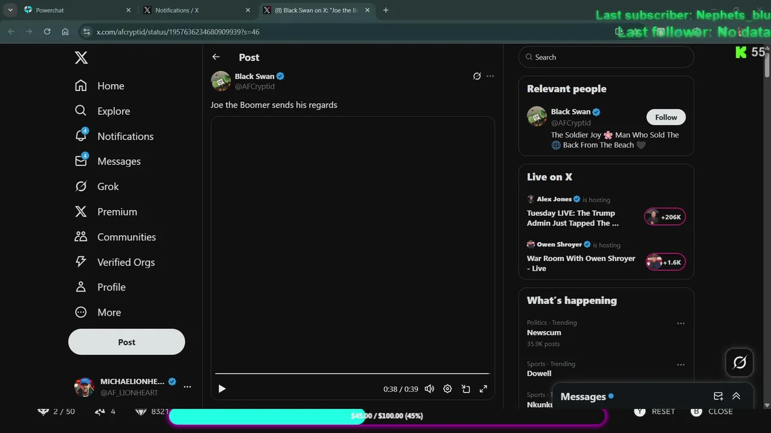Open the Newscum trending topic

point(544,333)
